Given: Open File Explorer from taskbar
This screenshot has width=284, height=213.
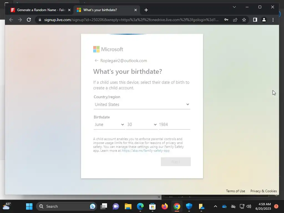Looking at the screenshot, I should pyautogui.click(x=128, y=206).
